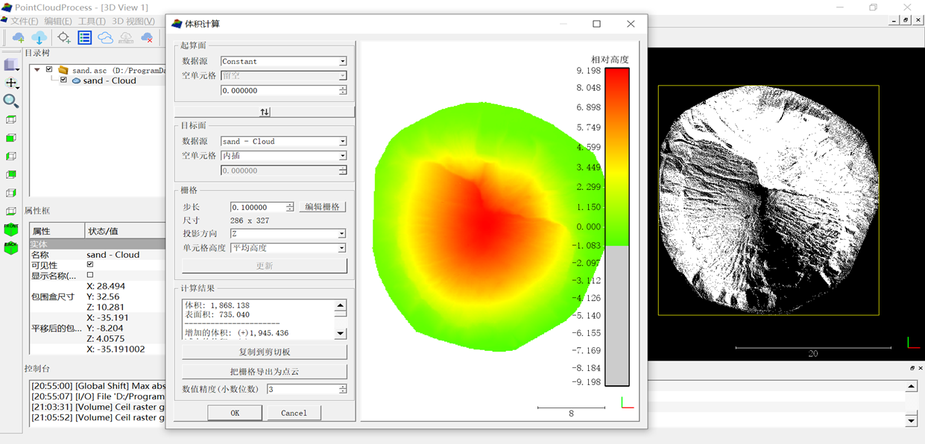Click the swap surfaces arrows button
The image size is (925, 444).
(x=265, y=112)
